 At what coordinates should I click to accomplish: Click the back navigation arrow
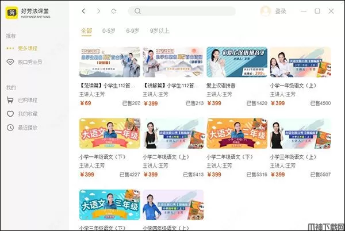83,11
